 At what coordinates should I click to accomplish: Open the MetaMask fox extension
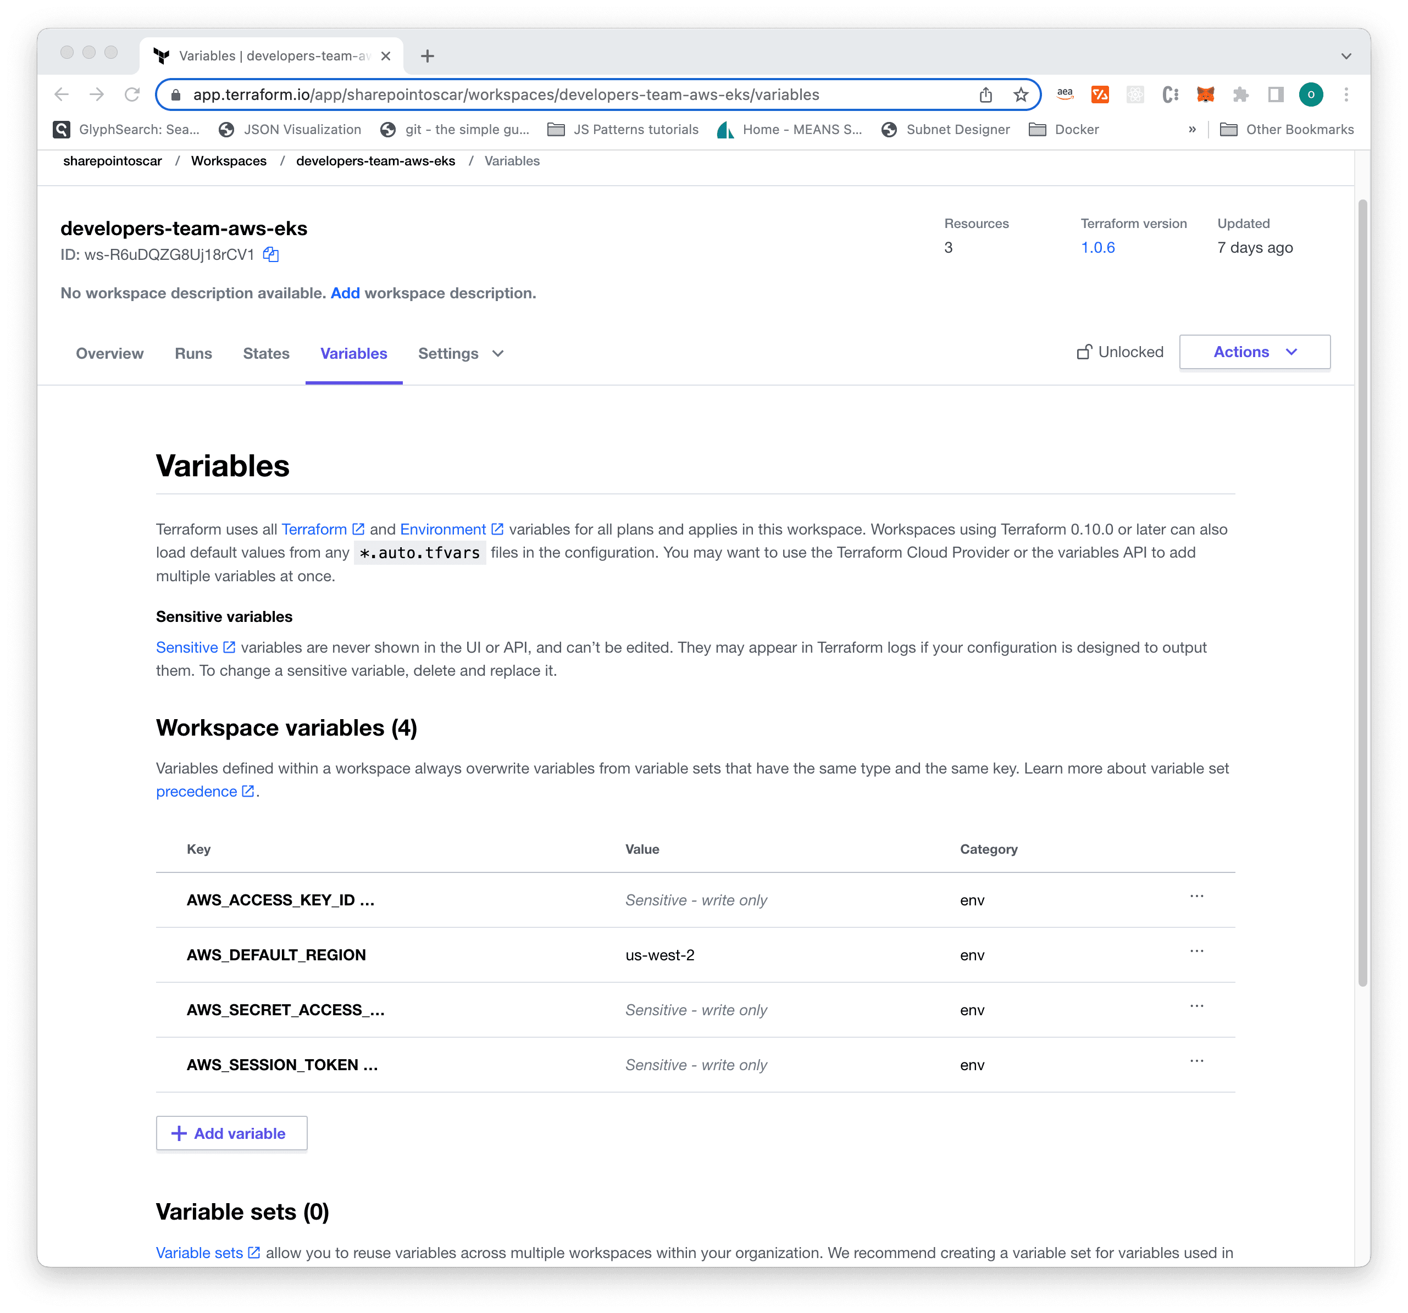1205,95
